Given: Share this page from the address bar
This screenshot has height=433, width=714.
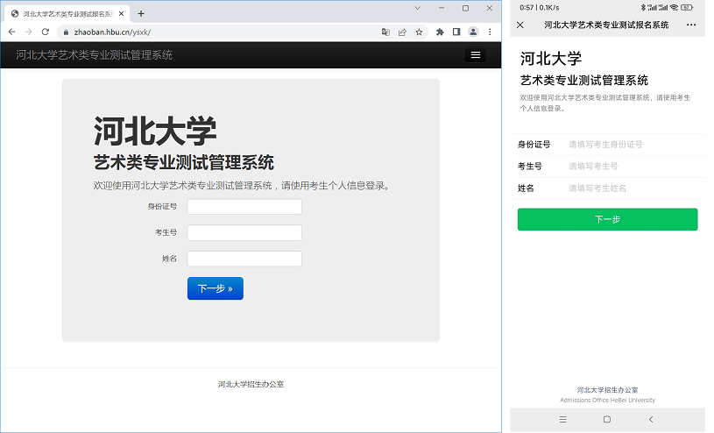Looking at the screenshot, I should [x=402, y=32].
